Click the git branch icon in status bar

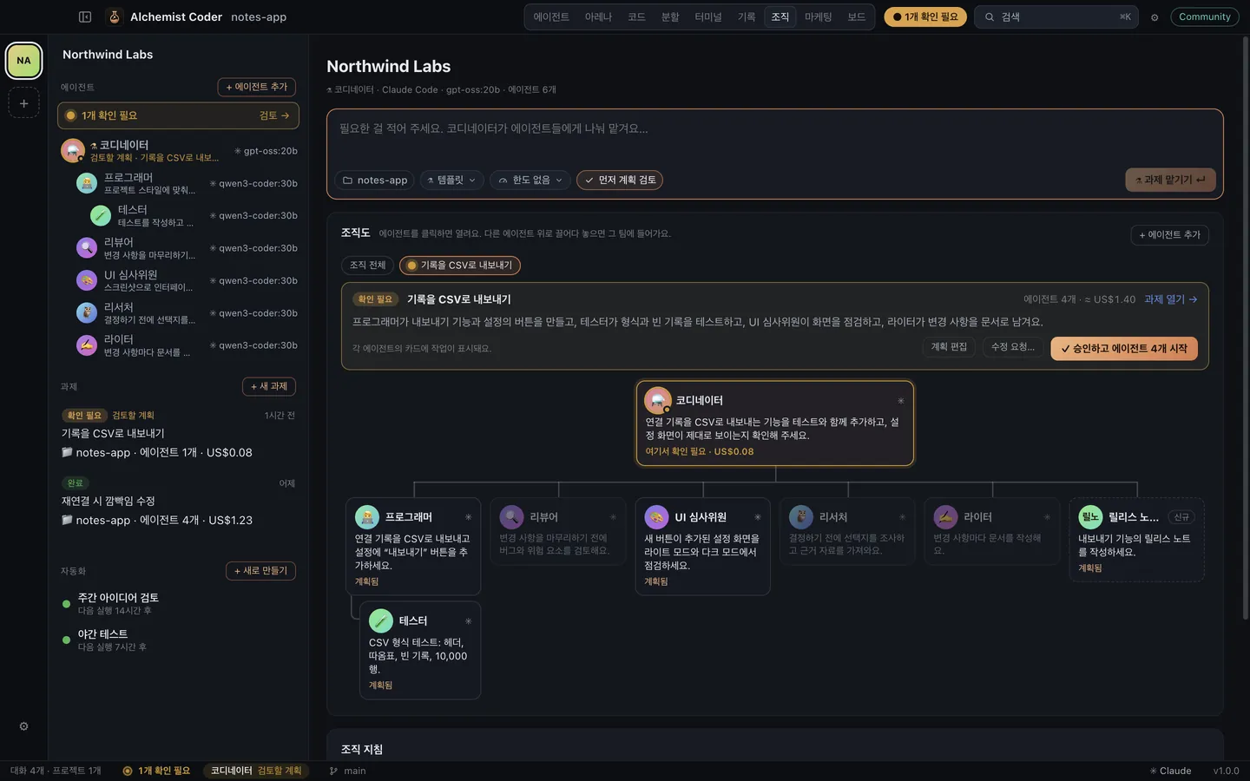[333, 771]
